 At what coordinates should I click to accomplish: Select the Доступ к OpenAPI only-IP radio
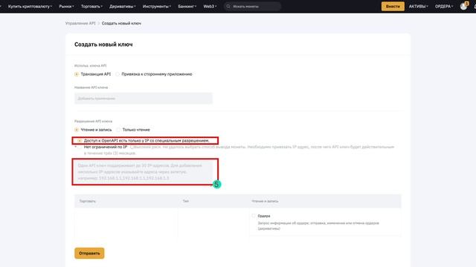tap(80, 141)
